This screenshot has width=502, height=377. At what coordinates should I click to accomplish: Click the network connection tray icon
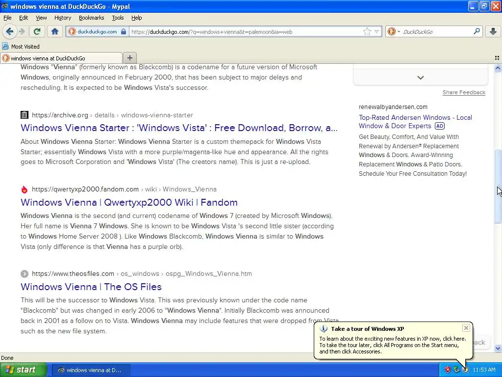456,370
